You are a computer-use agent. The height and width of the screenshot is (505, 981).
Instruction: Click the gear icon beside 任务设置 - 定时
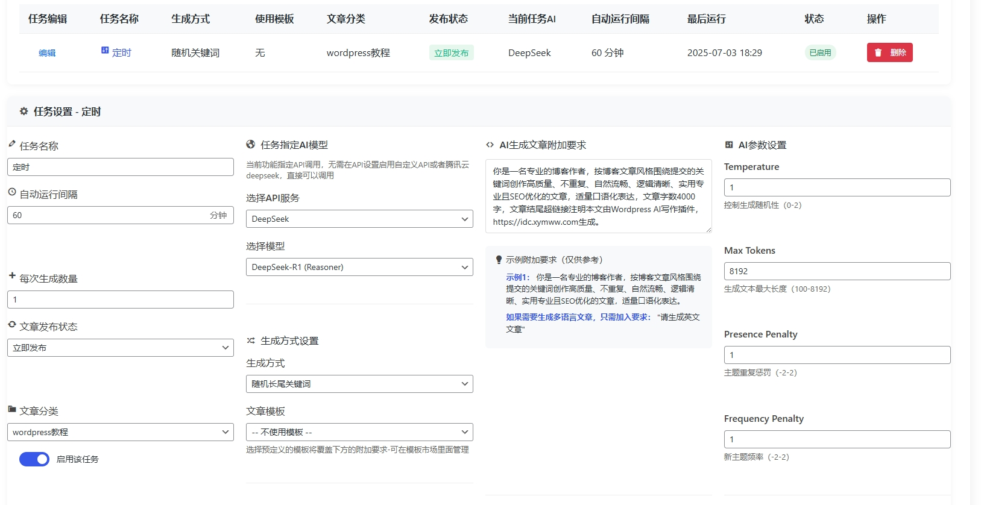coord(24,111)
